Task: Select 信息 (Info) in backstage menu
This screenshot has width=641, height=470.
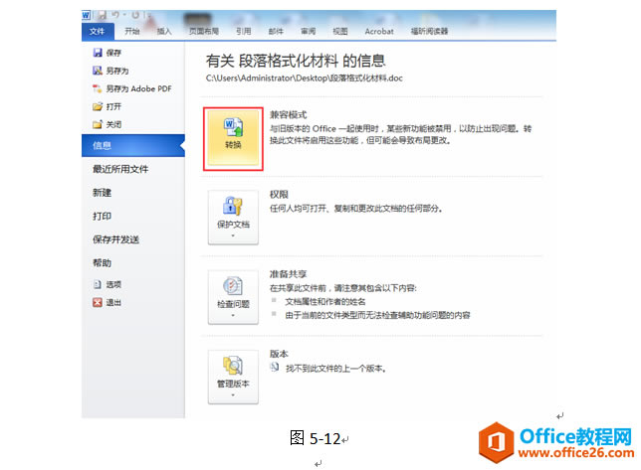Action: pyautogui.click(x=133, y=146)
